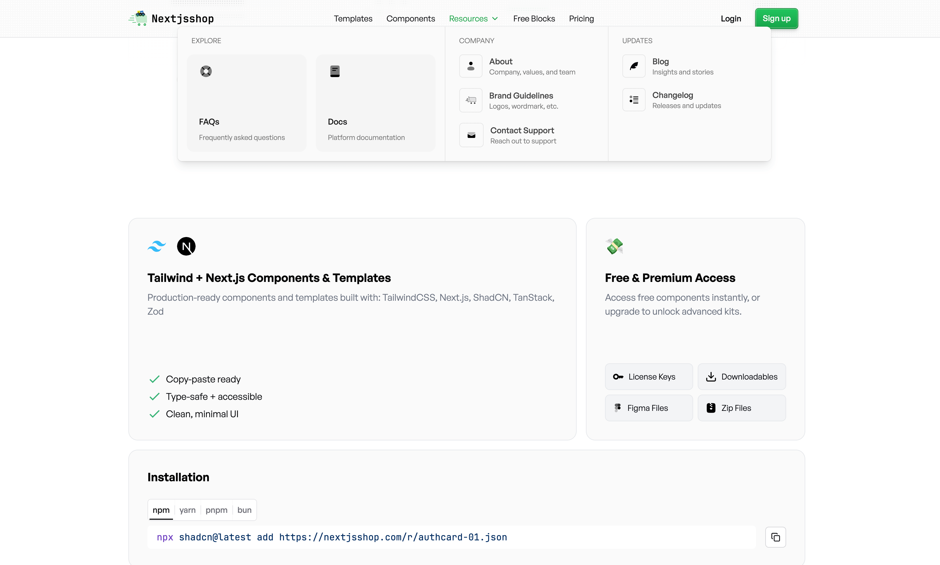Click the 'Access free components instantly' description
The width and height of the screenshot is (940, 565).
tap(682, 304)
